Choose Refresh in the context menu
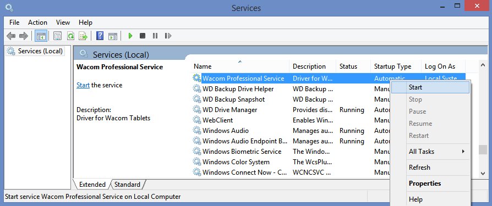 (430, 168)
